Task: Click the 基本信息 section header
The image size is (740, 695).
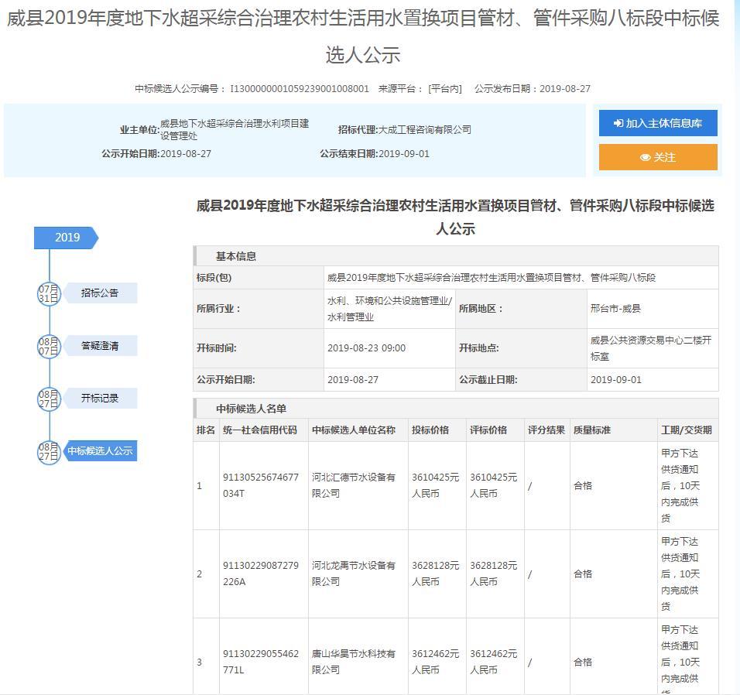Action: pyautogui.click(x=236, y=256)
